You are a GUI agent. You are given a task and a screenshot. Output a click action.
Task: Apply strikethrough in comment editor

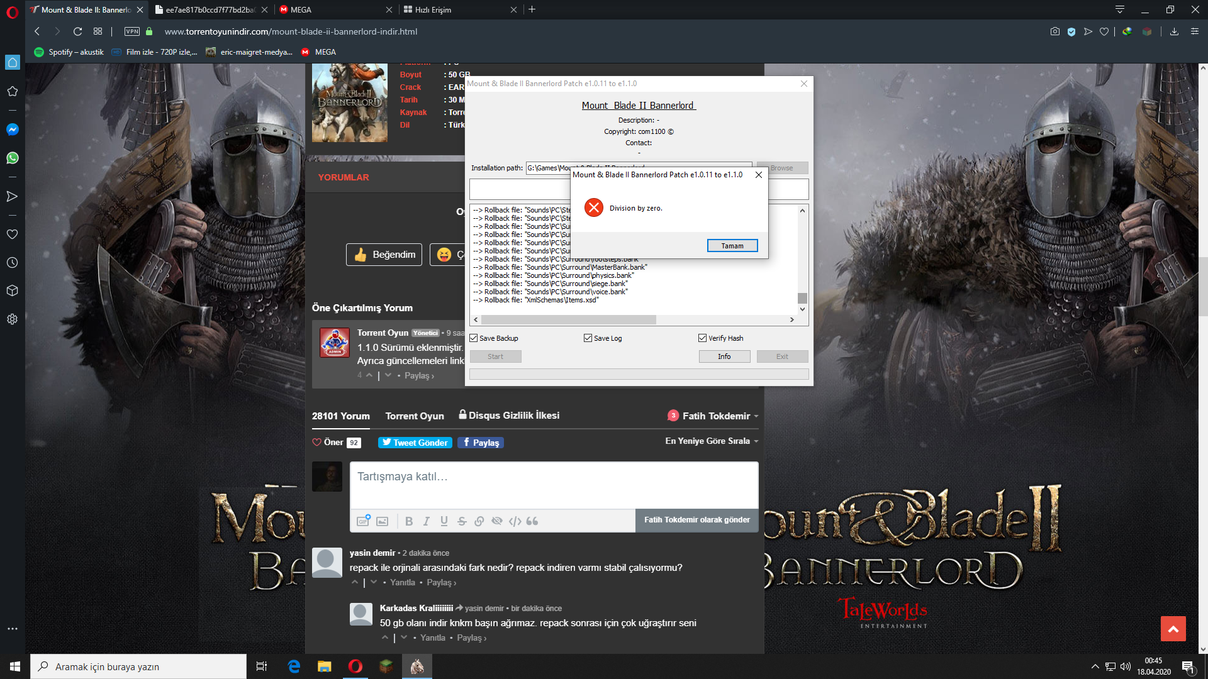pyautogui.click(x=462, y=521)
